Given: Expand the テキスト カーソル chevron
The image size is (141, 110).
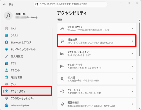Looking at the screenshot, I should (132, 66).
